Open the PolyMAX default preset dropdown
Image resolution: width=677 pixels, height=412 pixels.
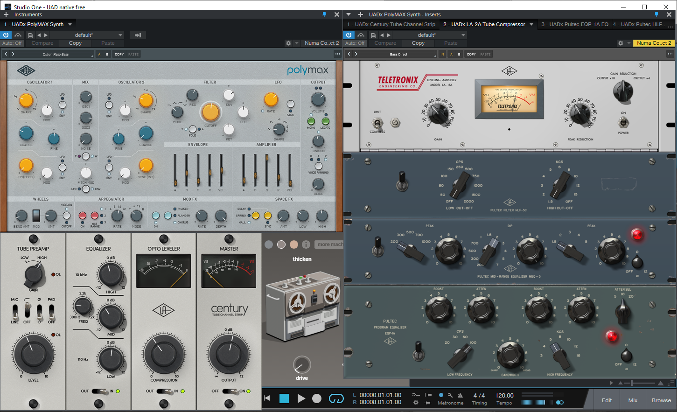point(86,35)
